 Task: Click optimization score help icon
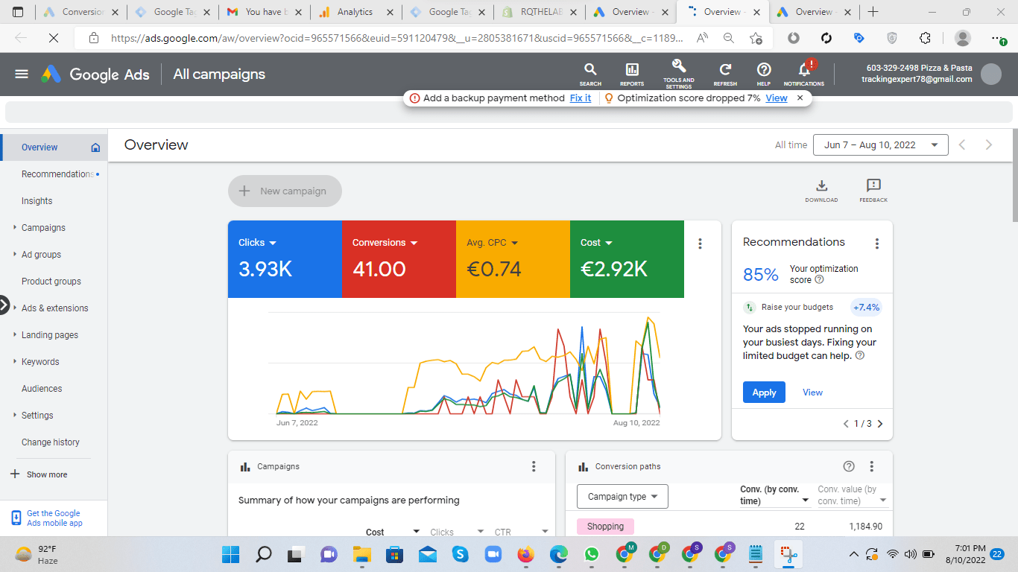819,280
